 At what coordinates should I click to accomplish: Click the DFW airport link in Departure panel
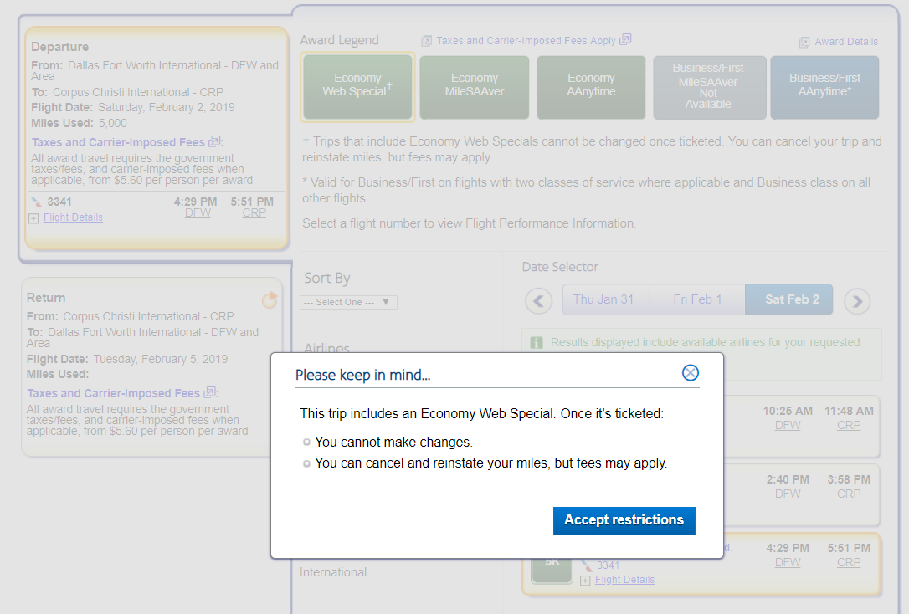198,213
